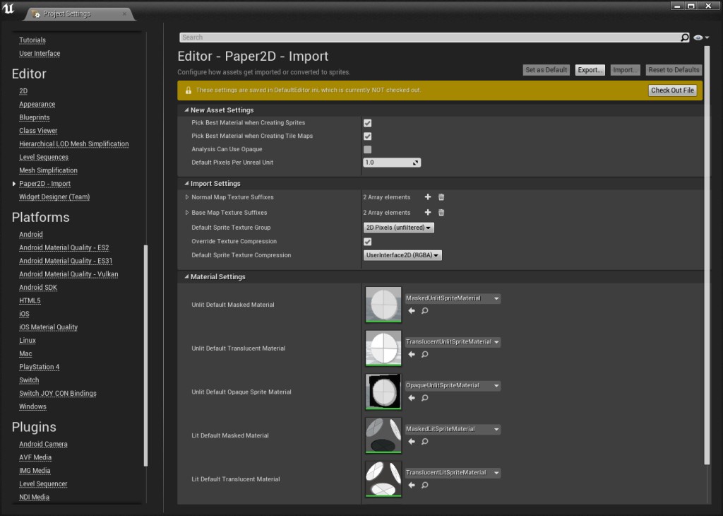This screenshot has height=516, width=723.
Task: Toggle Pick Best Material when Creating Sprites
Action: click(367, 123)
